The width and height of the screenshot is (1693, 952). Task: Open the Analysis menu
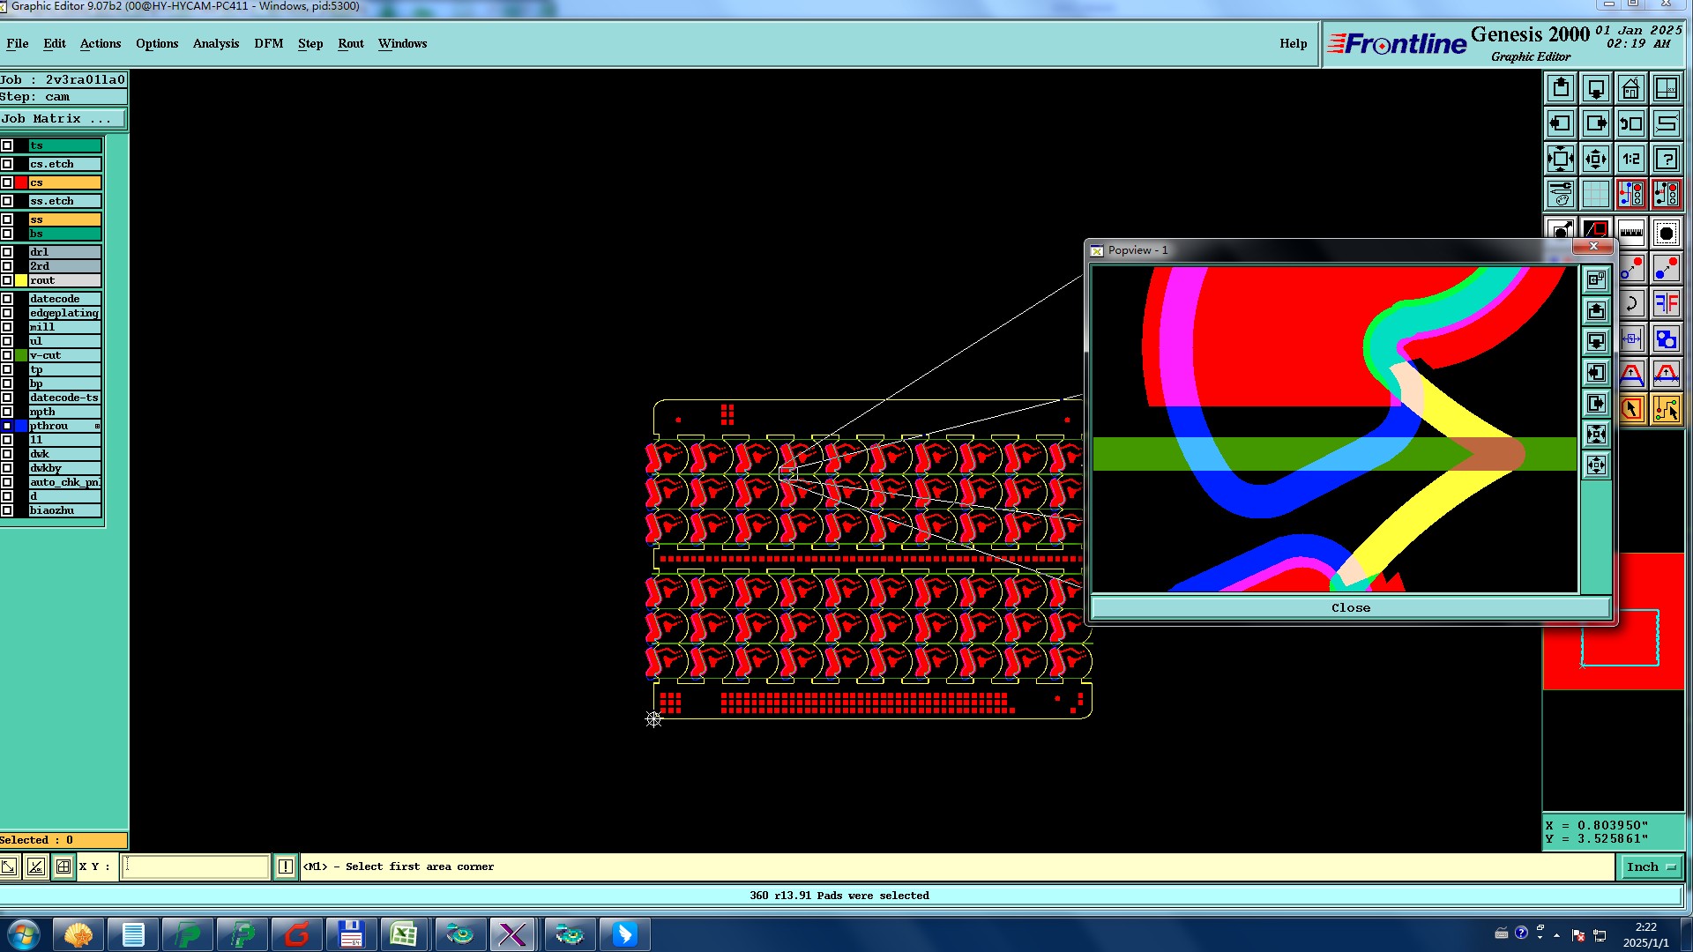215,43
